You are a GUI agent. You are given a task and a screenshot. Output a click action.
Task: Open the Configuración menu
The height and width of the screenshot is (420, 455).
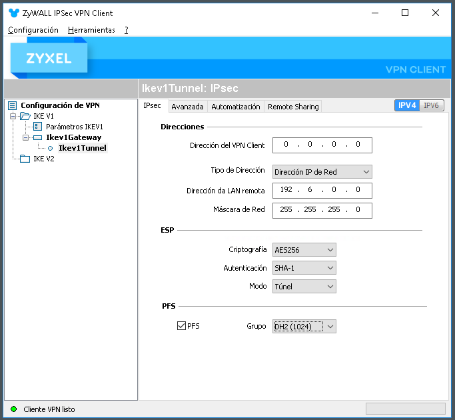pyautogui.click(x=33, y=30)
